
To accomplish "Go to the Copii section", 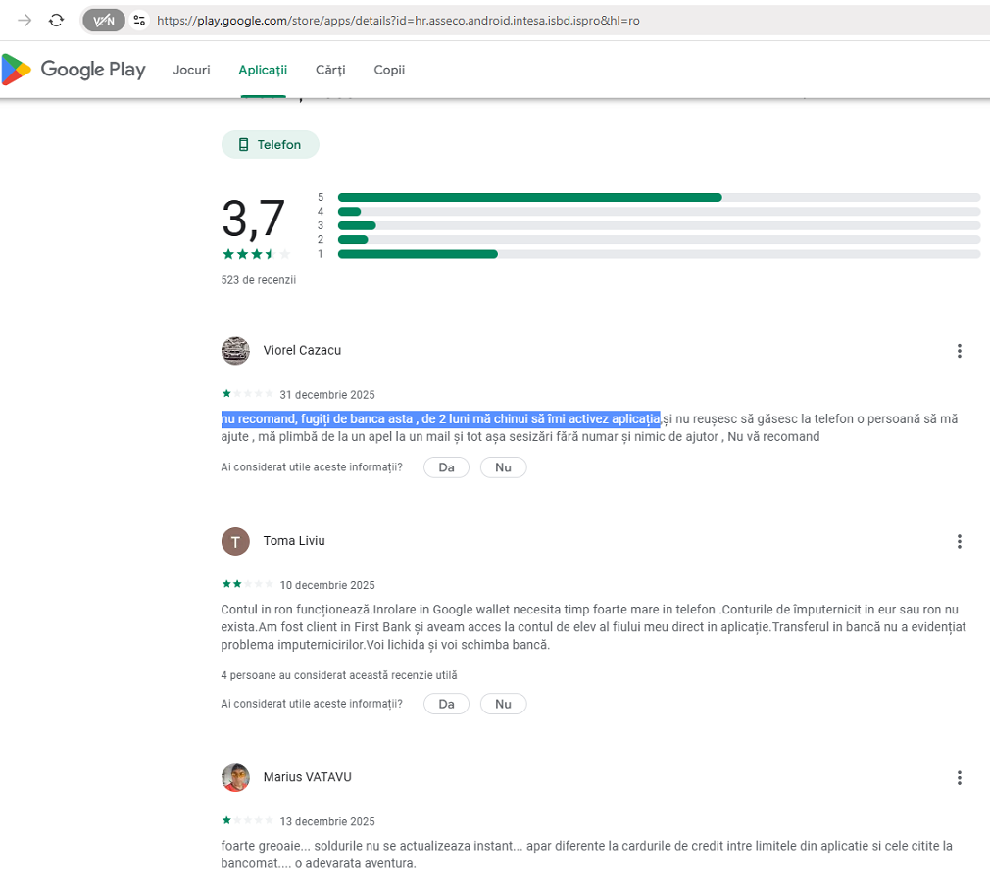I will [x=389, y=70].
